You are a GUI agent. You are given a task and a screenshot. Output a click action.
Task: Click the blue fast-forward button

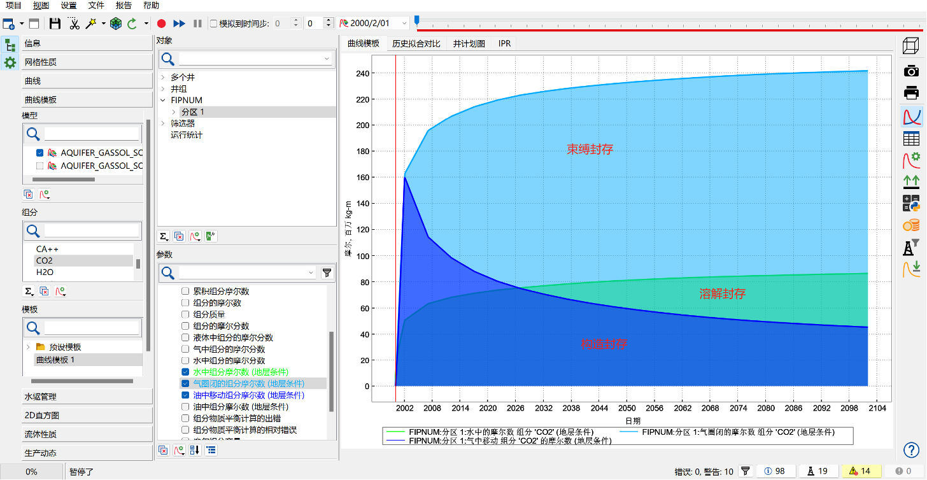[180, 24]
